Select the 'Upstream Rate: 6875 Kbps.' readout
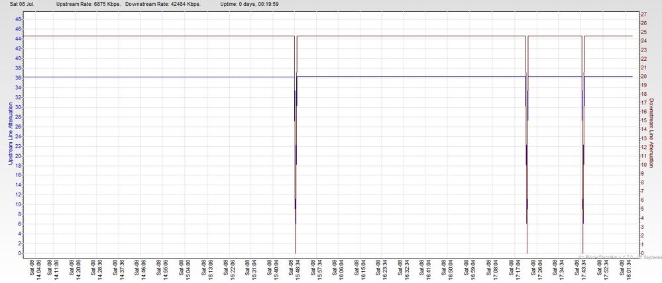 coord(89,4)
